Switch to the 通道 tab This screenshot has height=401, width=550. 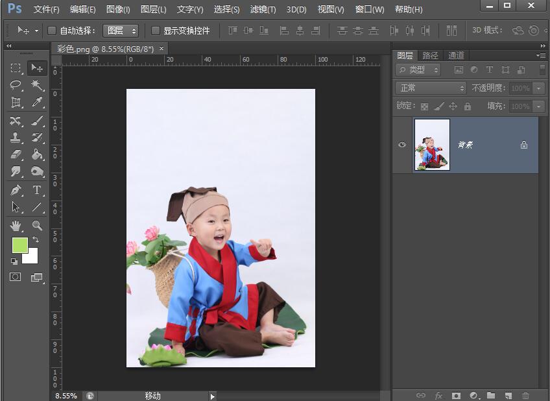point(456,55)
